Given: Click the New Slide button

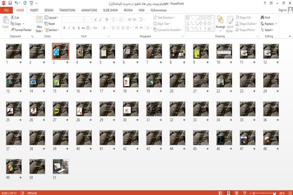Looking at the screenshot, I should pyautogui.click(x=39, y=24).
